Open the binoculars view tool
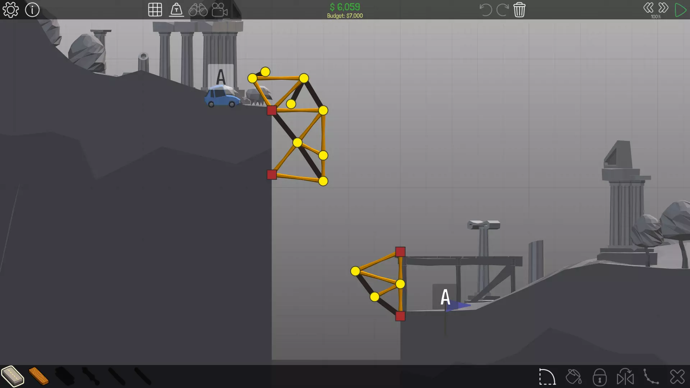 [198, 10]
